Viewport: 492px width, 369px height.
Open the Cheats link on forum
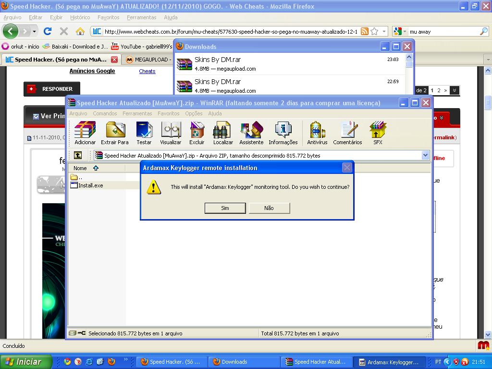tap(147, 71)
